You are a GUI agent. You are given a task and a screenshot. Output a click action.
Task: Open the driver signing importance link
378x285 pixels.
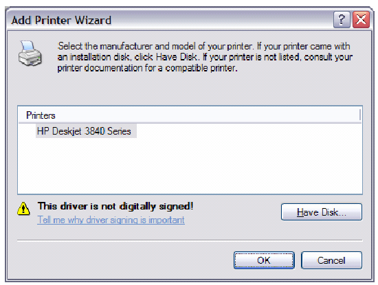tap(111, 220)
